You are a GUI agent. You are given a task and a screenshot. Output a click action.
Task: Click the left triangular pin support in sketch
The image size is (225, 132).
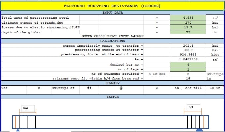pyautogui.click(x=18, y=130)
